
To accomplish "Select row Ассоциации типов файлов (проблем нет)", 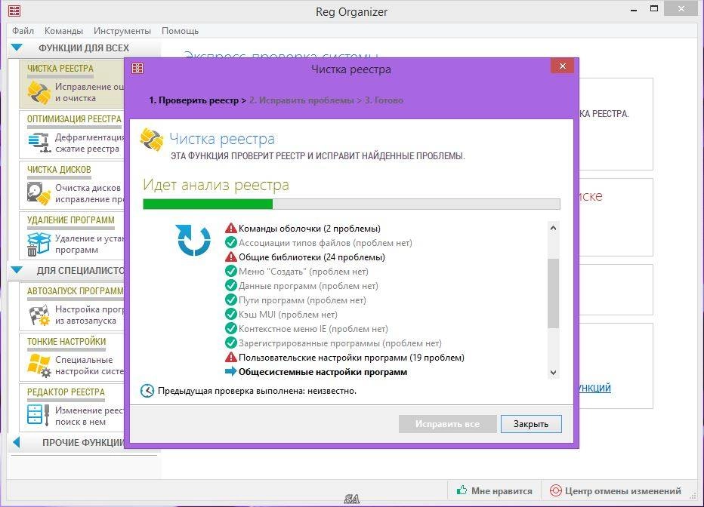I will [x=325, y=243].
